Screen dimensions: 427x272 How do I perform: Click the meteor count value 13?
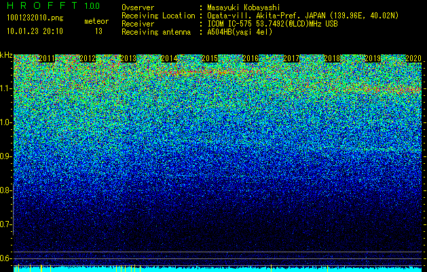pos(98,31)
